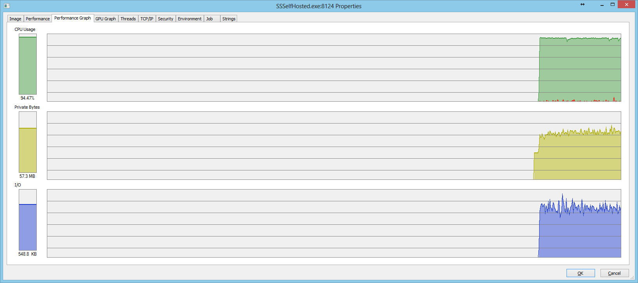The image size is (638, 283).
Task: Open the Strings tab
Action: pos(229,19)
